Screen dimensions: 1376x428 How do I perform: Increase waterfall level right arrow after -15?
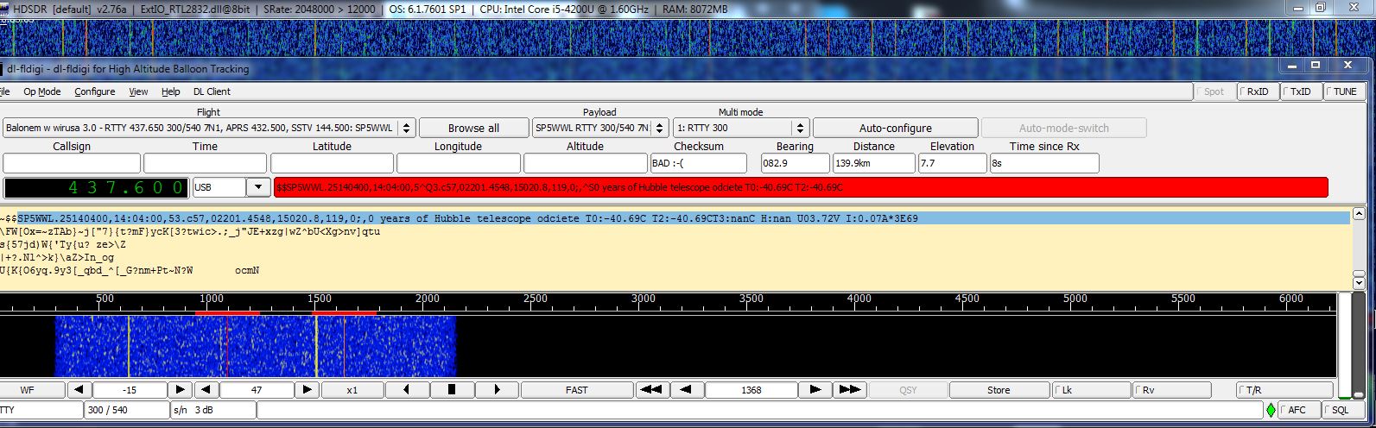click(x=180, y=390)
